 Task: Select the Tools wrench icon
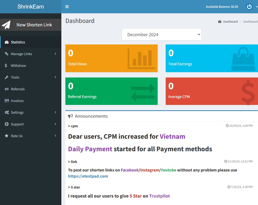click(x=6, y=77)
